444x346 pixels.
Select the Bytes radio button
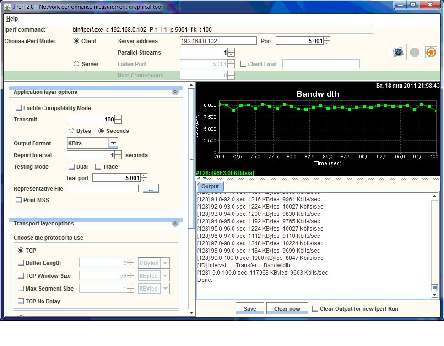(x=71, y=131)
